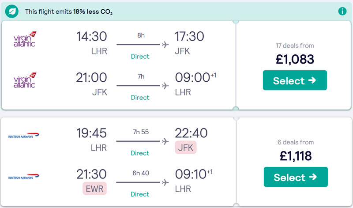Click the 22:40 arrival time
353x208 pixels.
point(191,133)
